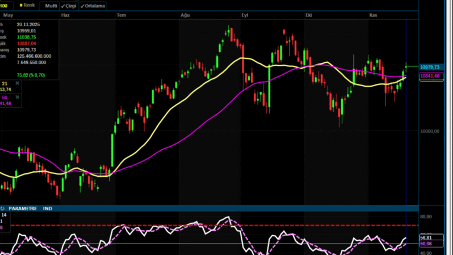This screenshot has width=453, height=255.
Task: Remove the 50-period moving average
Action: 17,97
